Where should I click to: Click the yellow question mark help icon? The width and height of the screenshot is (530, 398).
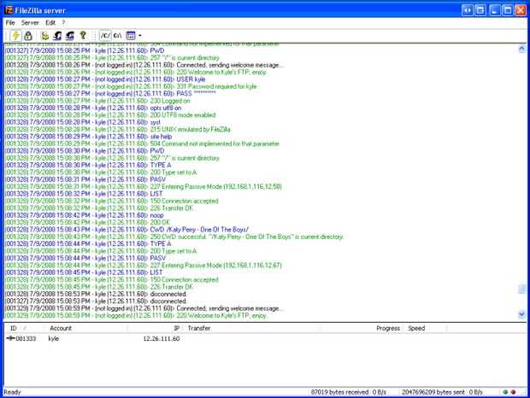click(x=83, y=35)
